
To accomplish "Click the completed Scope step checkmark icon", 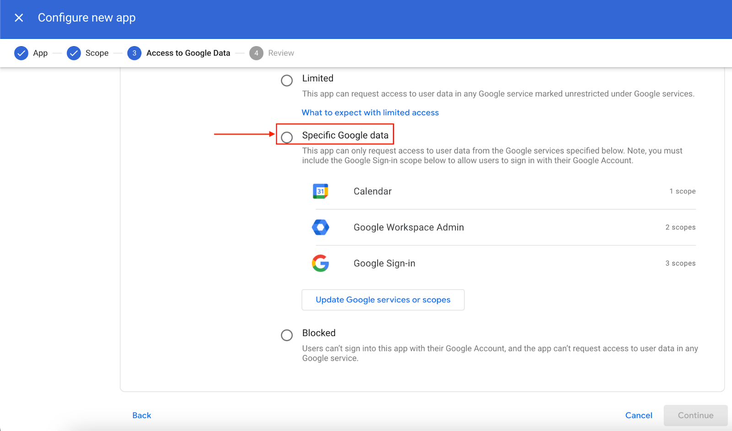I will click(x=74, y=53).
